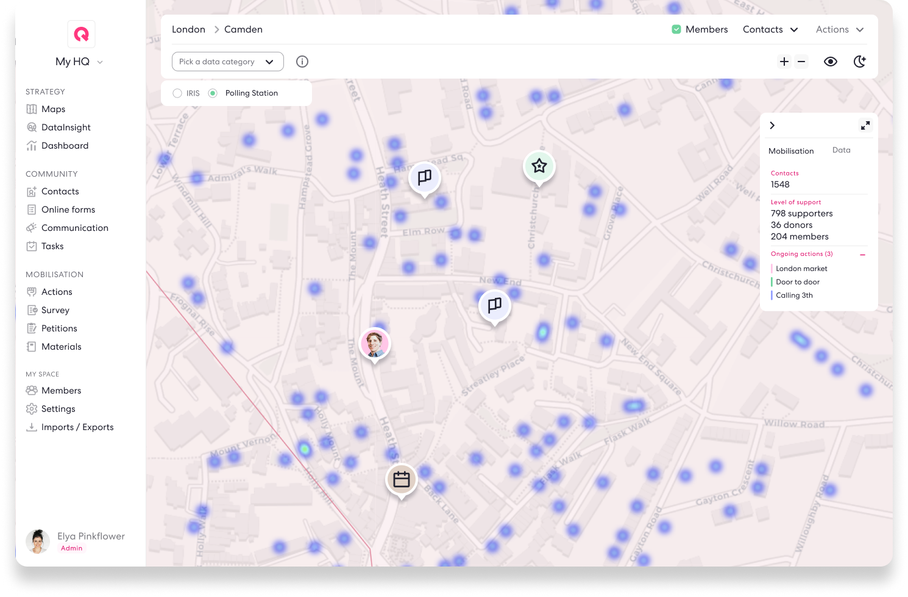Open Elya Pinkflower's profile avatar
908x597 pixels.
coord(37,541)
